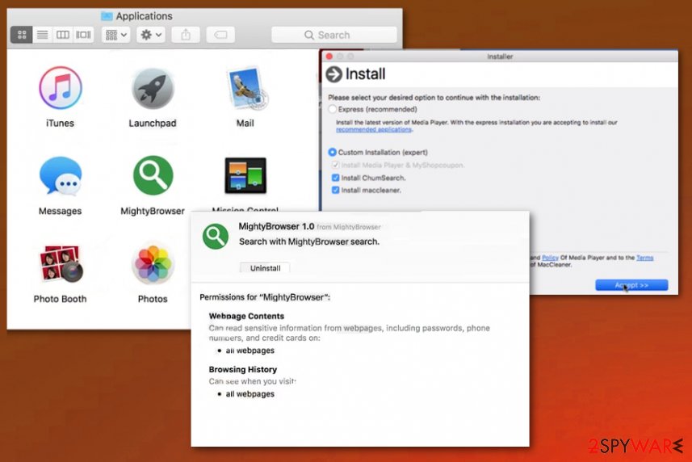Toggle the Install Media Player & MyShopcoupon checkbox
The width and height of the screenshot is (692, 462).
pyautogui.click(x=335, y=165)
